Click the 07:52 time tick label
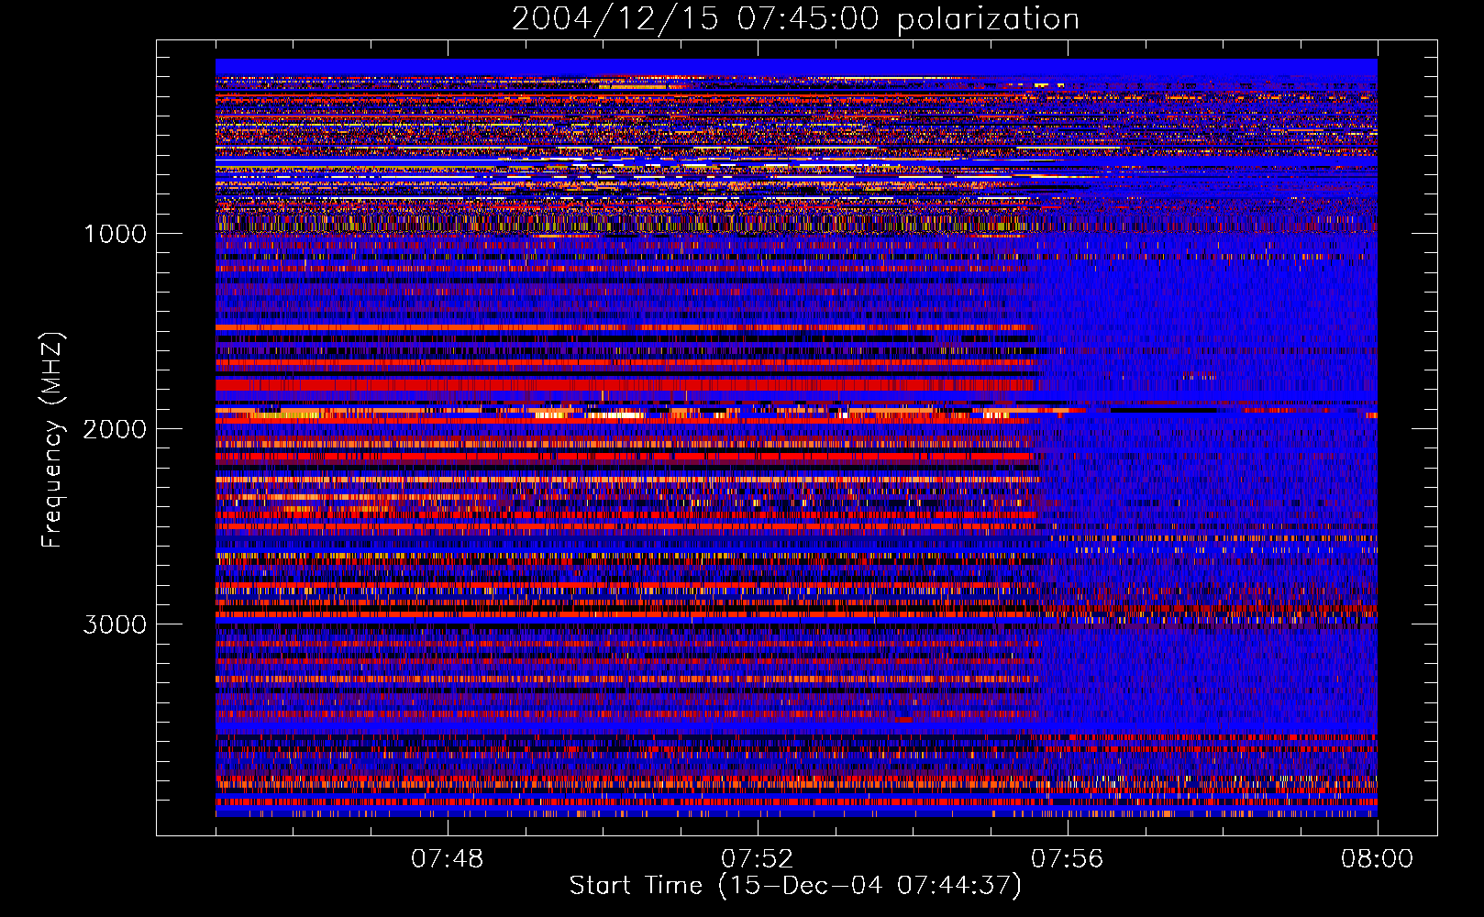 758,859
